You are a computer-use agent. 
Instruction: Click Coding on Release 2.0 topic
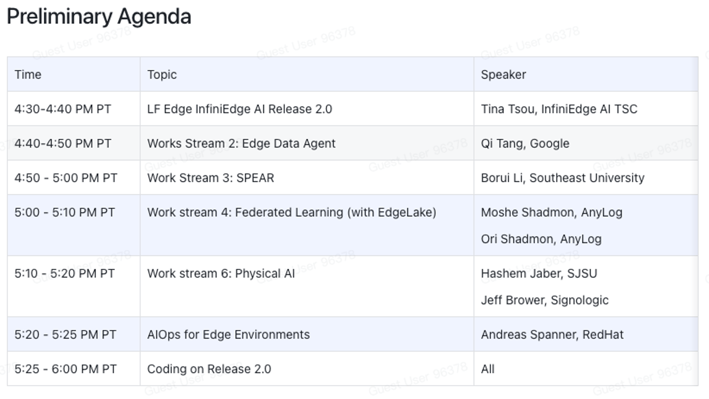[x=209, y=369]
